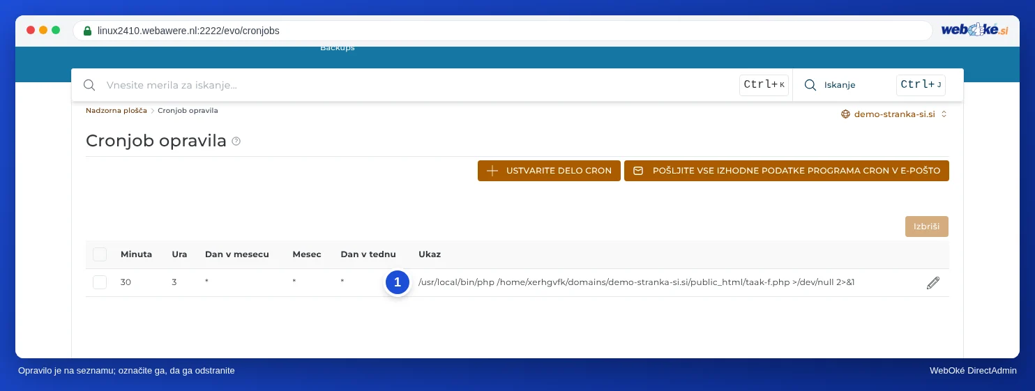
Task: Click the Ura column header
Action: [x=179, y=254]
